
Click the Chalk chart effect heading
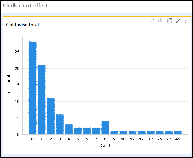(x=26, y=5)
